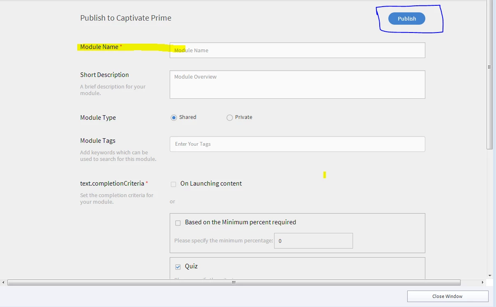Focus the Module Name input field
The image size is (496, 307).
[297, 50]
